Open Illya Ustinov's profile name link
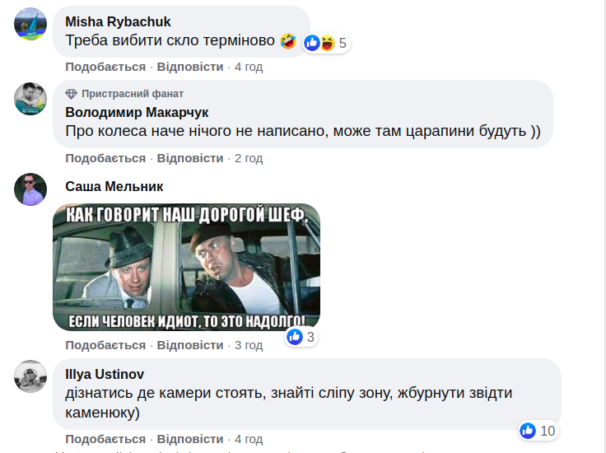 pos(105,375)
